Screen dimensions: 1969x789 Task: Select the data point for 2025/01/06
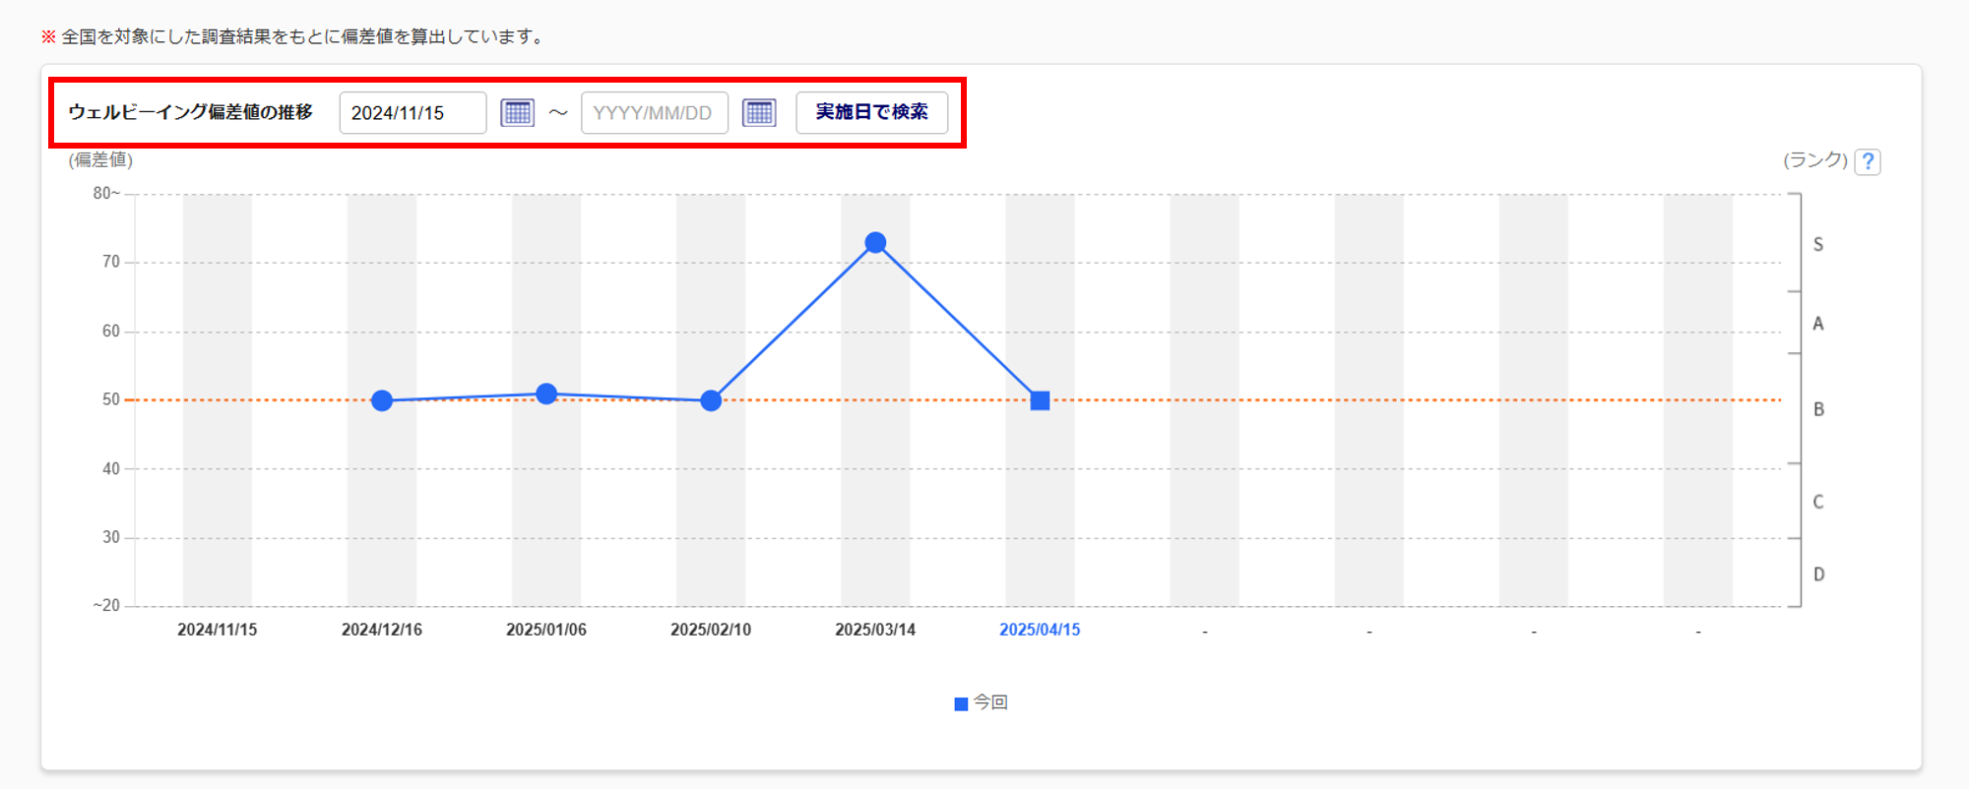546,394
